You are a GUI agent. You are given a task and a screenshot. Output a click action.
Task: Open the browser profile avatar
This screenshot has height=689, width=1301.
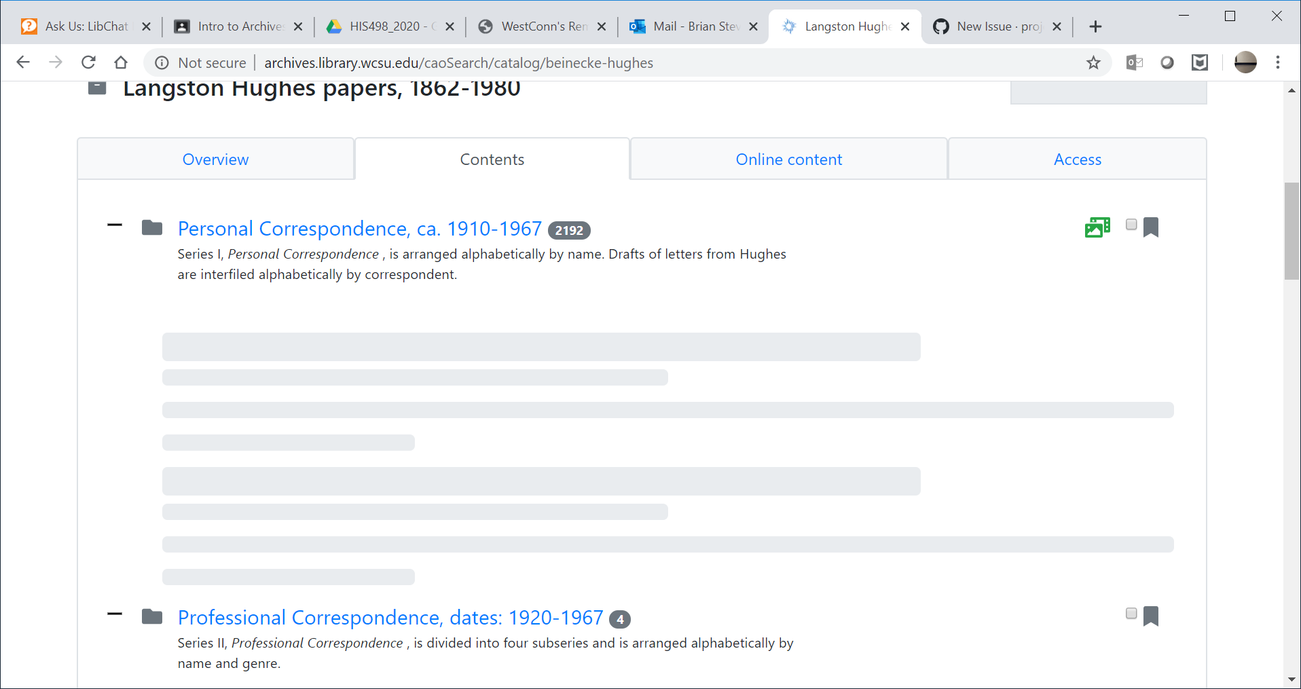click(x=1245, y=62)
